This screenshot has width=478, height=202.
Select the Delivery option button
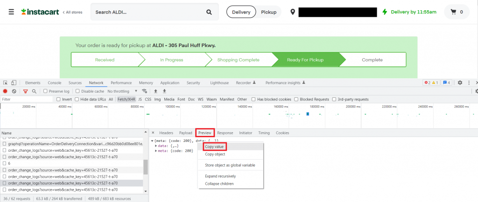(x=241, y=12)
